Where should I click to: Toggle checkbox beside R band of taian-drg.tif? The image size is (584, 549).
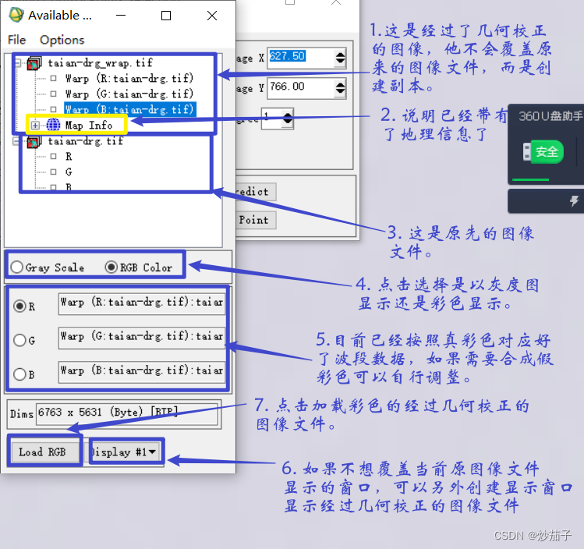[53, 157]
